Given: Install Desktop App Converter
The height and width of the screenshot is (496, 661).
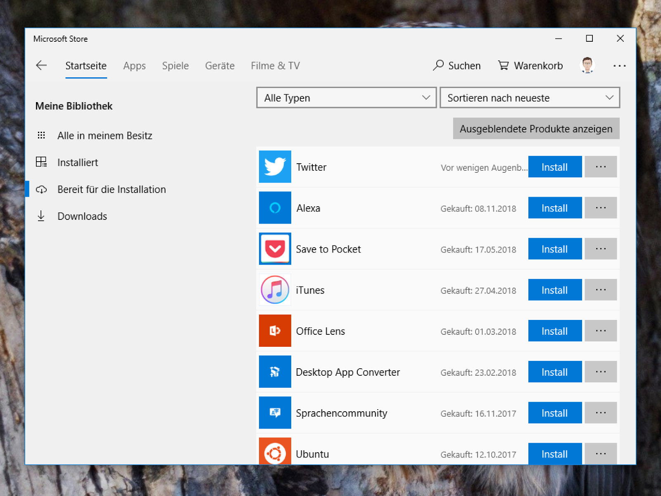Looking at the screenshot, I should point(555,372).
